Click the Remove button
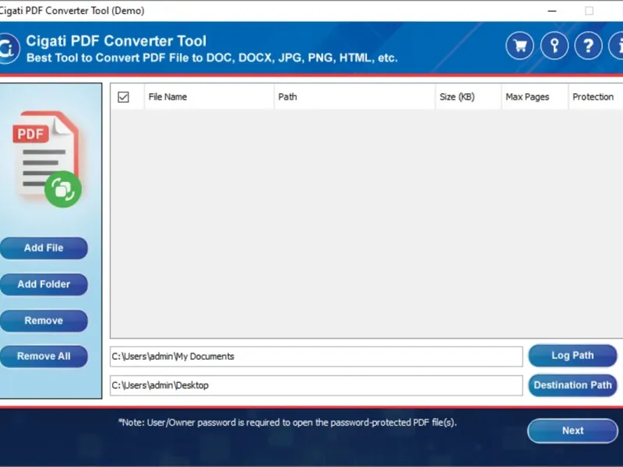Image resolution: width=623 pixels, height=467 pixels. [x=44, y=321]
